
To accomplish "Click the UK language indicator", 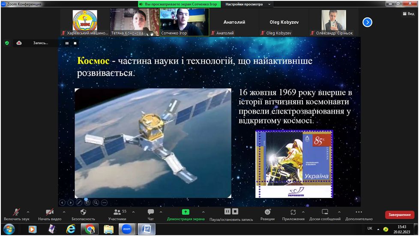I will 370,228.
